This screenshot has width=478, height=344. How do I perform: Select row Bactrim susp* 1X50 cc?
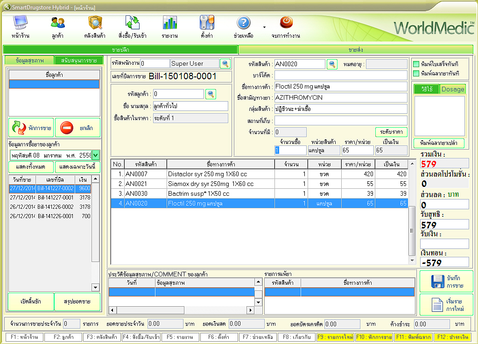click(259, 193)
